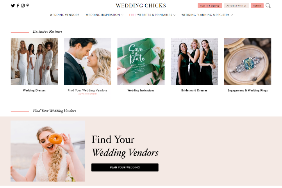Open the bride with donut photo
This screenshot has height=188, width=282.
(x=48, y=151)
